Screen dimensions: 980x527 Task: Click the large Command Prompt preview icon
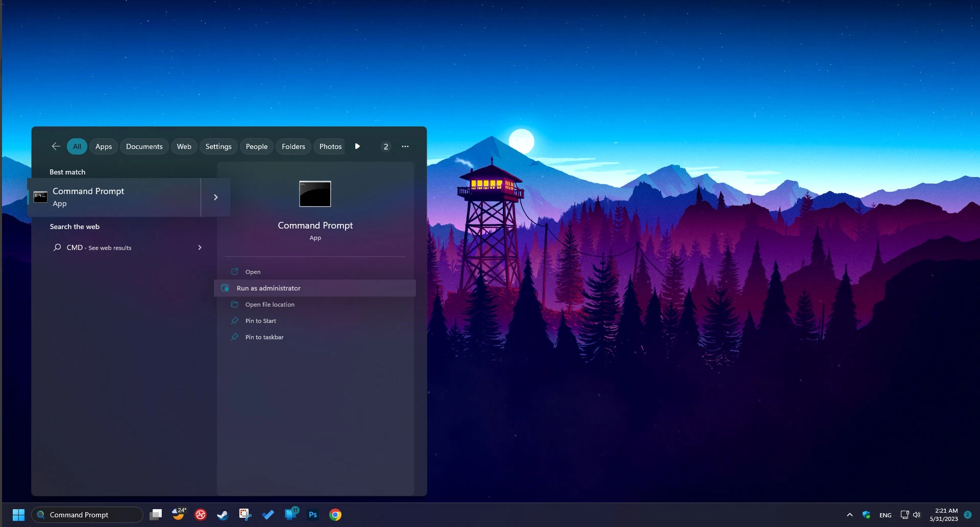tap(315, 194)
